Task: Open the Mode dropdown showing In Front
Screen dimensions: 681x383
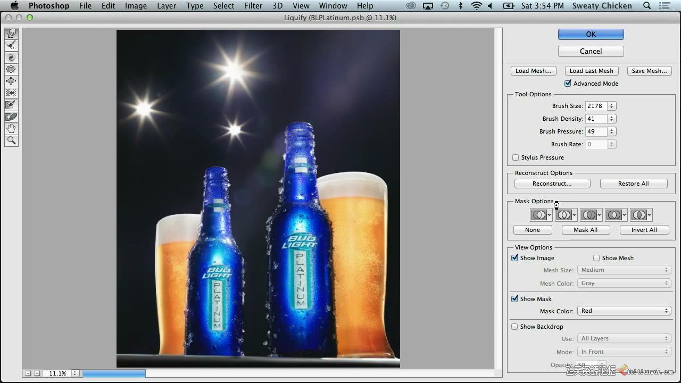Action: 624,352
